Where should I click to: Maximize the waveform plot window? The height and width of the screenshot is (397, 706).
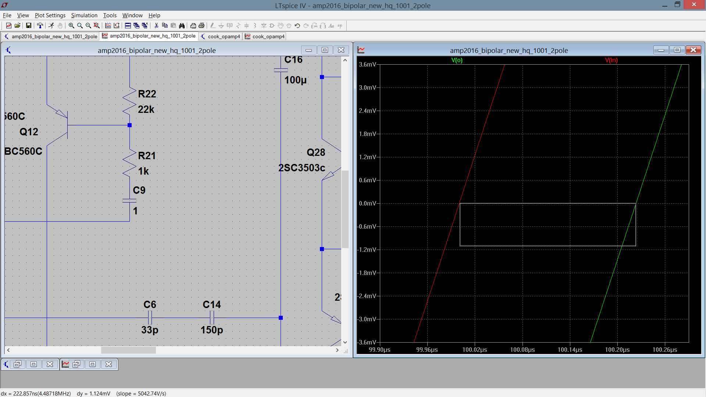click(x=677, y=50)
